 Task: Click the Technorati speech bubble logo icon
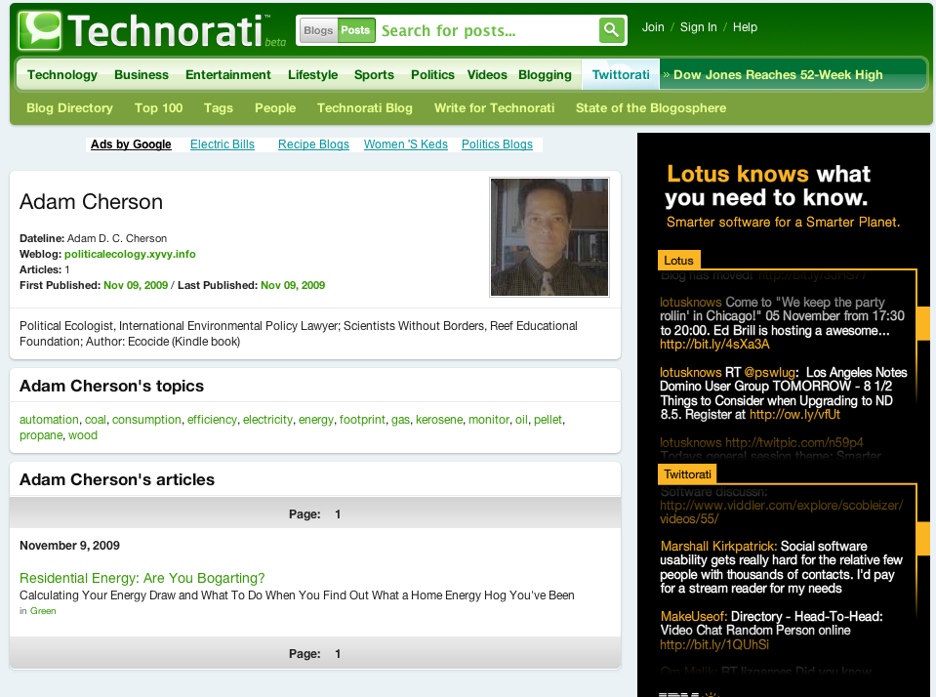[39, 30]
